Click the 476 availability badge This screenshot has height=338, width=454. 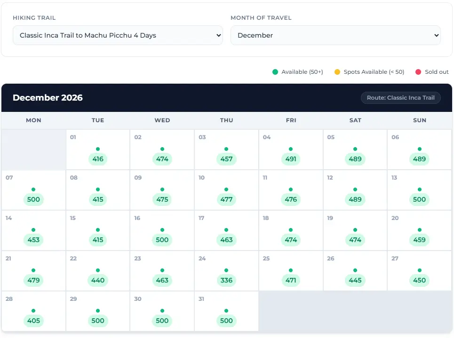click(x=291, y=199)
